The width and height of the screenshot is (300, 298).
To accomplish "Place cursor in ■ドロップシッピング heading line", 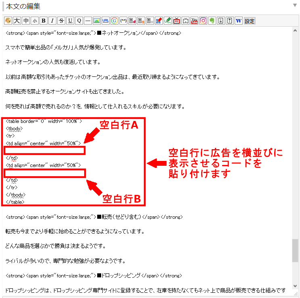I will click(x=94, y=276).
